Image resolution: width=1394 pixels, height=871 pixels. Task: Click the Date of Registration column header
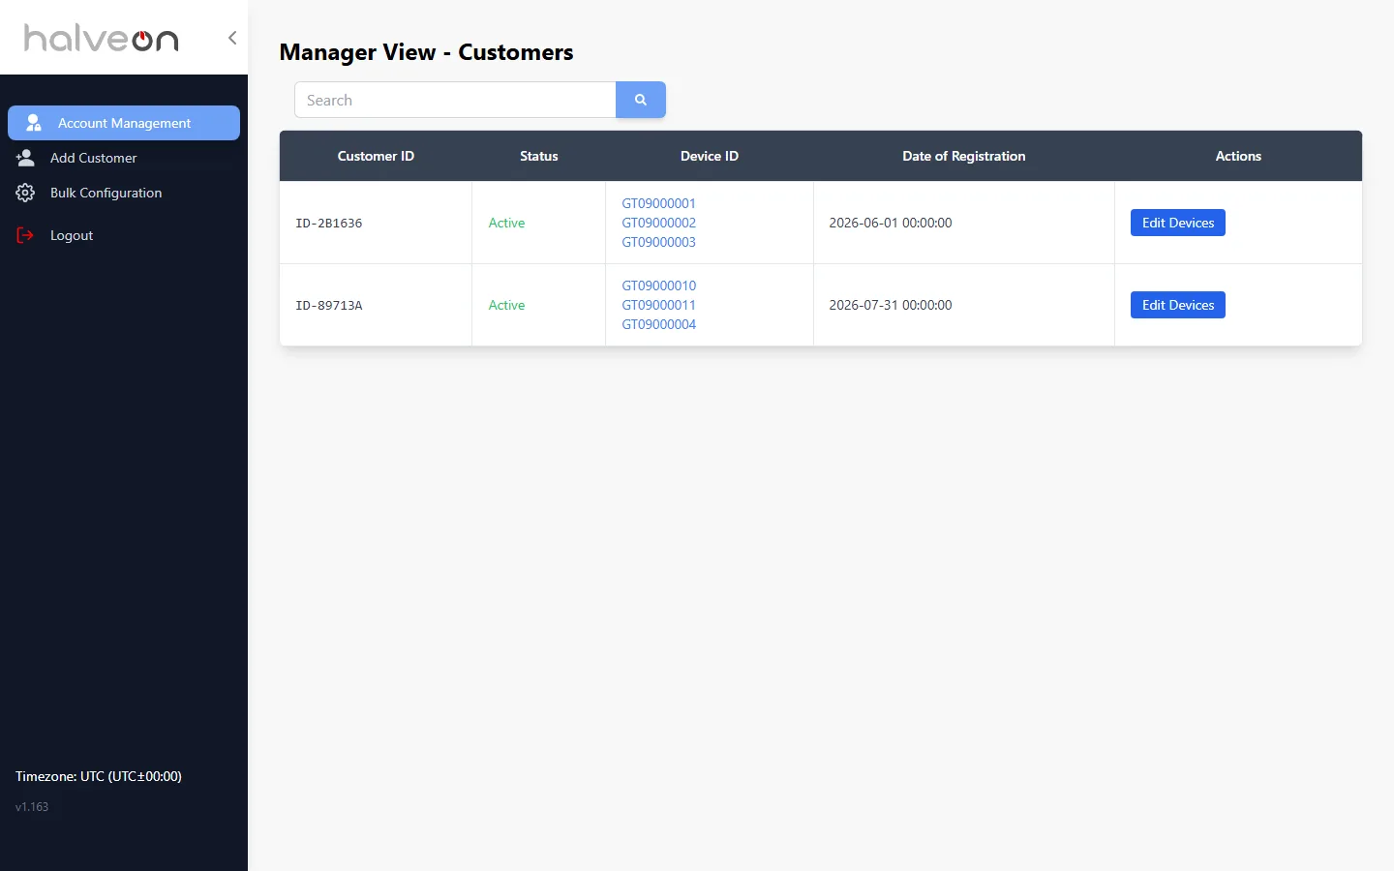coord(964,156)
